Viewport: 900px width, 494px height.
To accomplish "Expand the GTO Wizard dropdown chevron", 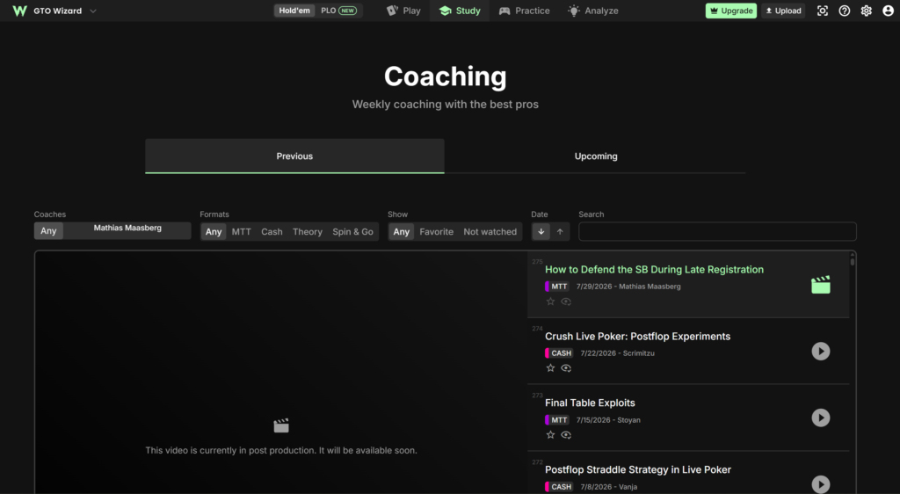I will [93, 11].
